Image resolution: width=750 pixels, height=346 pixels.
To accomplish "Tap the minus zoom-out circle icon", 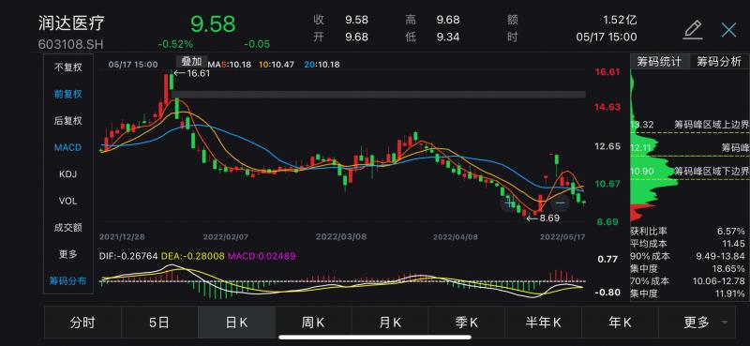I will click(560, 203).
